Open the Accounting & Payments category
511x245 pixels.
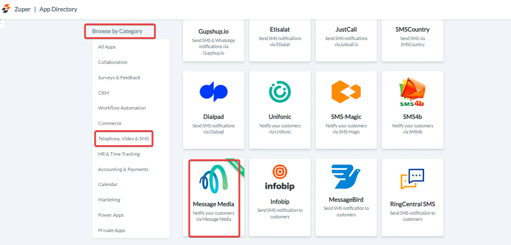point(123,169)
